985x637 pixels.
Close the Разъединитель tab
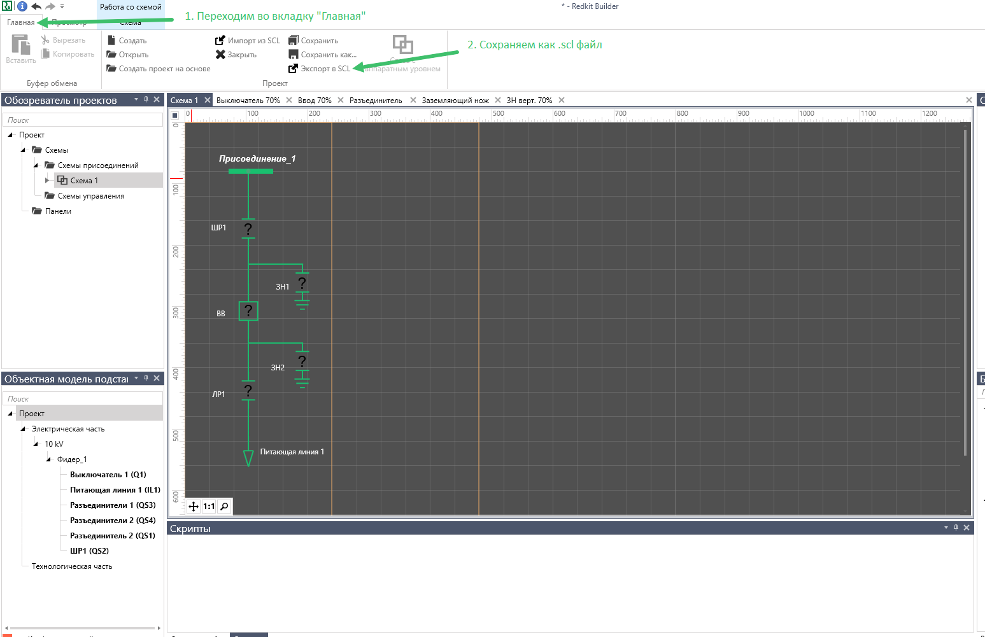tap(413, 101)
